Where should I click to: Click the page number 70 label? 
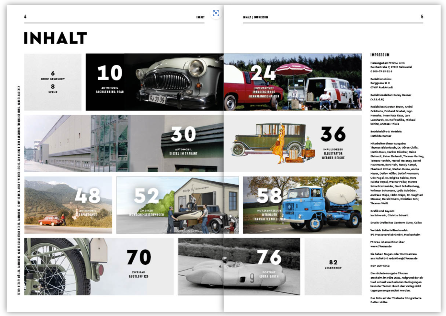coord(139,258)
